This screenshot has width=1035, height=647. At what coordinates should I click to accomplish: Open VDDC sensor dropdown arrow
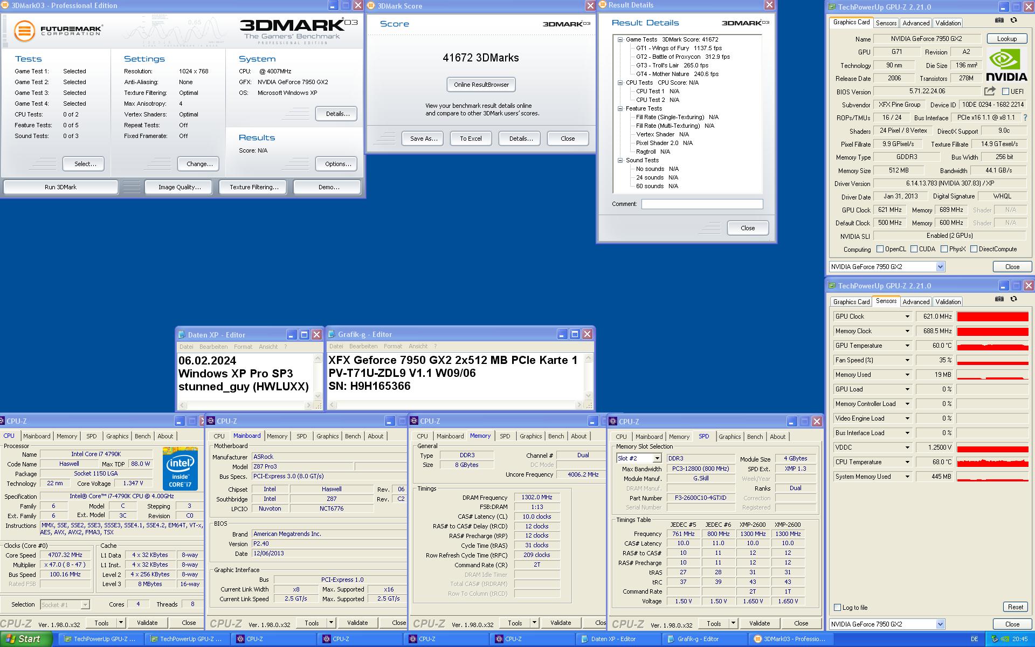tap(907, 448)
